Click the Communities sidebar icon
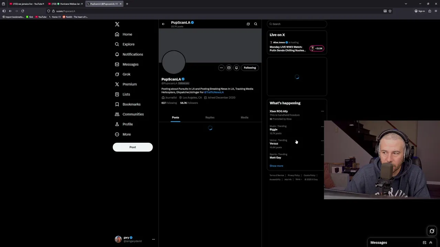Image resolution: width=440 pixels, height=247 pixels. 117,114
